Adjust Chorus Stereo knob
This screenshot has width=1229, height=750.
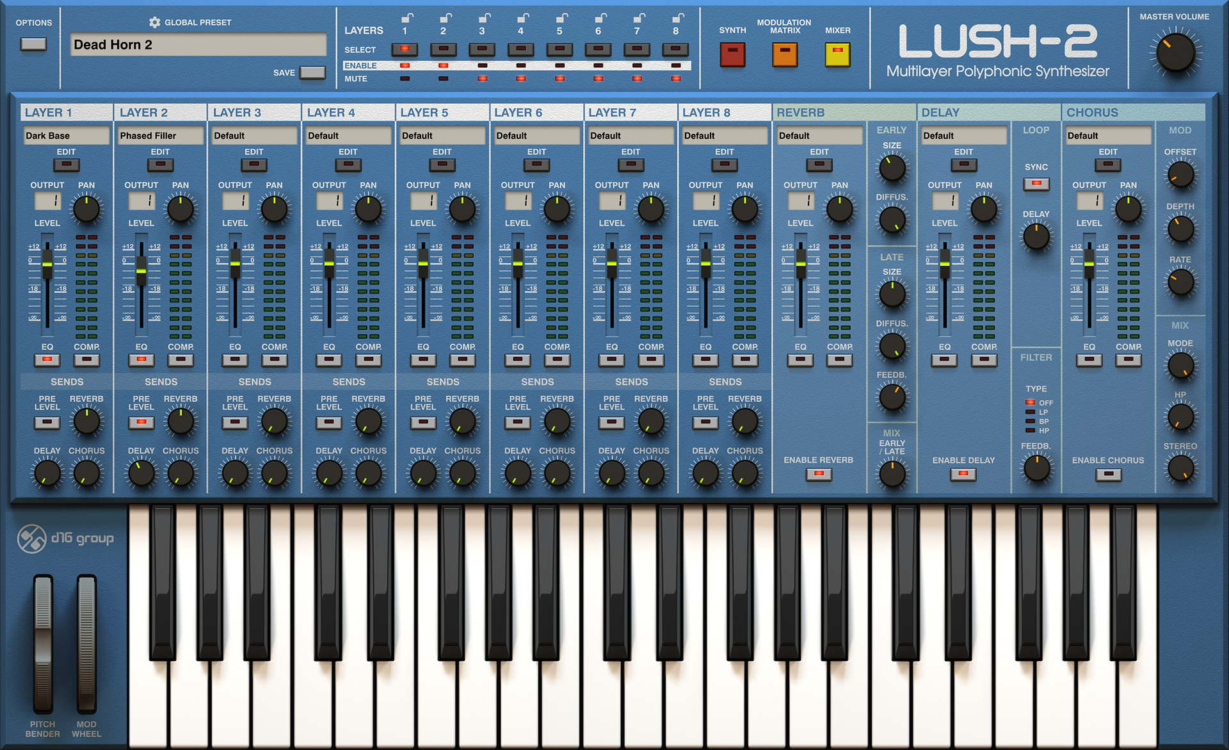pyautogui.click(x=1180, y=468)
